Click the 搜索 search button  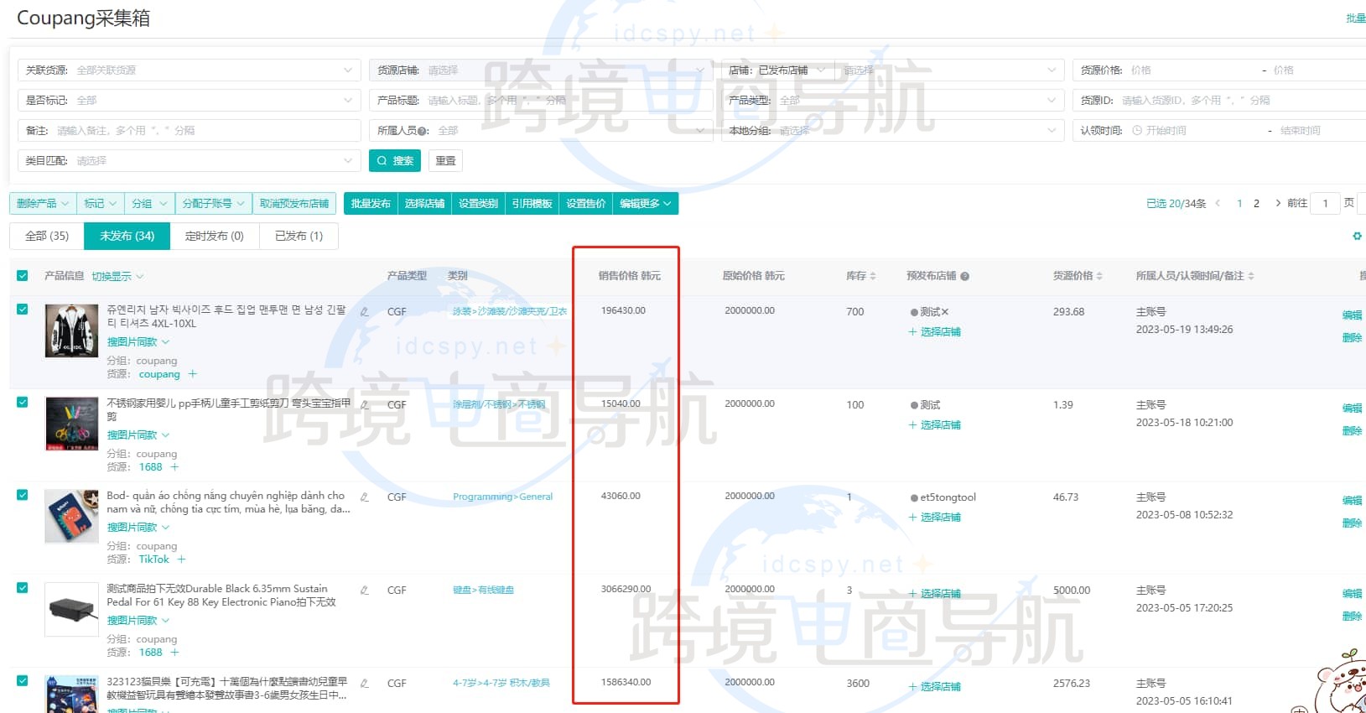coord(395,161)
